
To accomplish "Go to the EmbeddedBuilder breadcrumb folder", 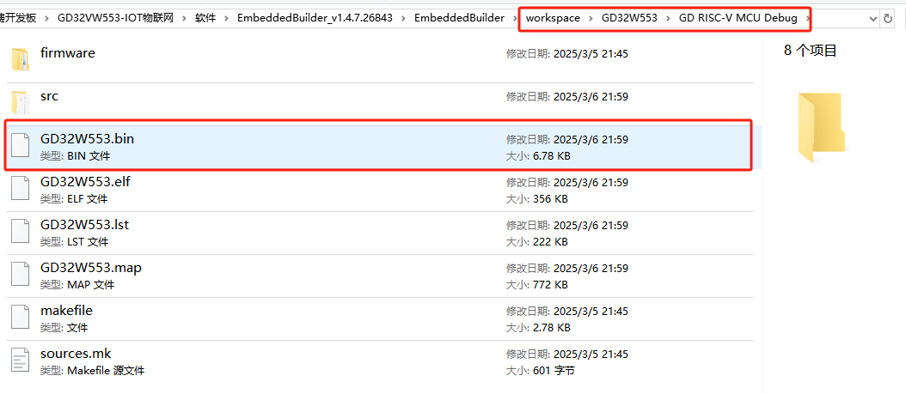I will tap(459, 18).
